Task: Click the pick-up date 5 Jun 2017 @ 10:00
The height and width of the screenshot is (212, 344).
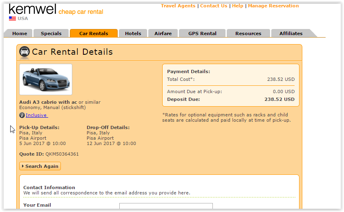Action: (42, 143)
